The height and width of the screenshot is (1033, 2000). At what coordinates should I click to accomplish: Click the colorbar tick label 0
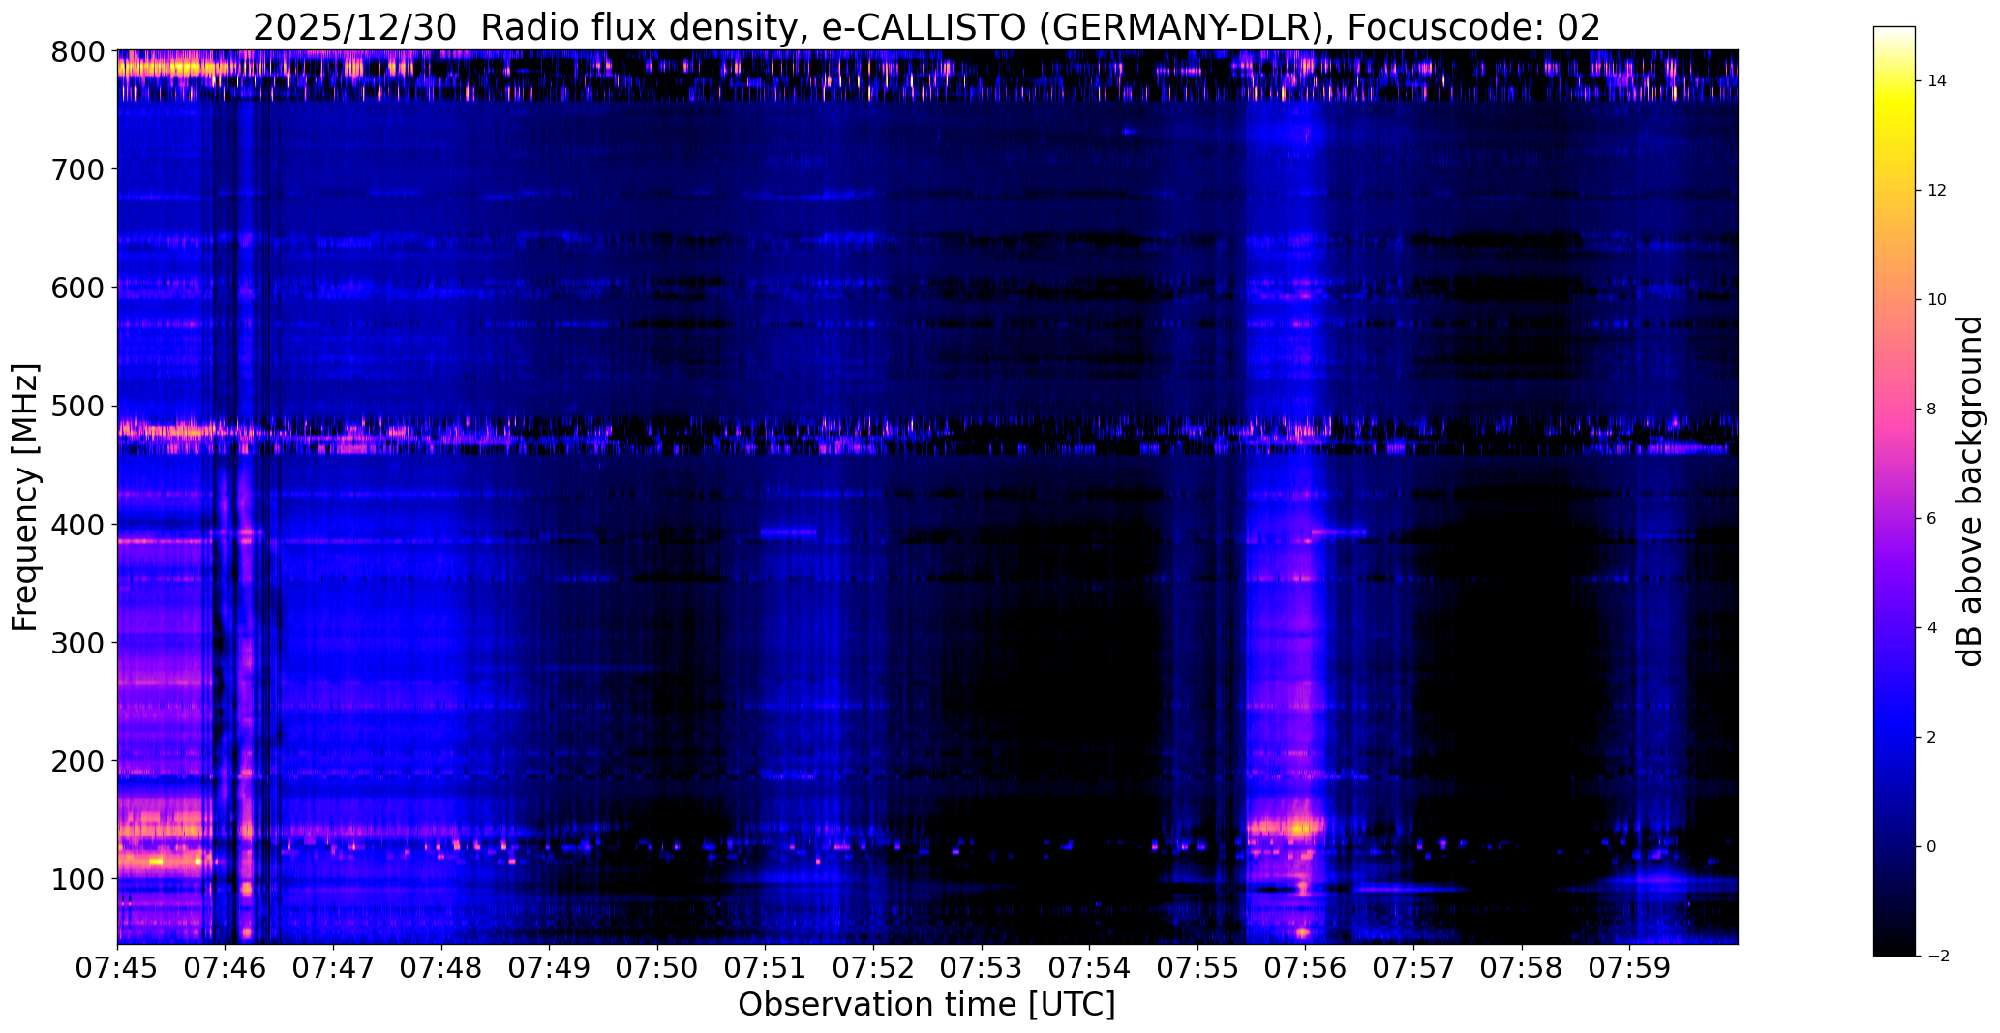1932,847
